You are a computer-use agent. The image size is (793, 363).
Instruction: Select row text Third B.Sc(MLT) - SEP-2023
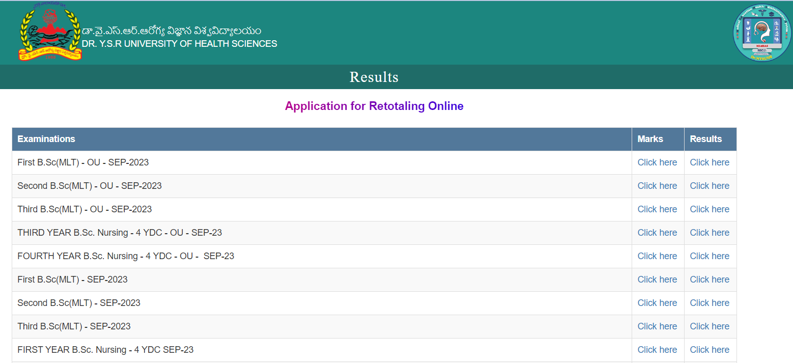pos(74,326)
